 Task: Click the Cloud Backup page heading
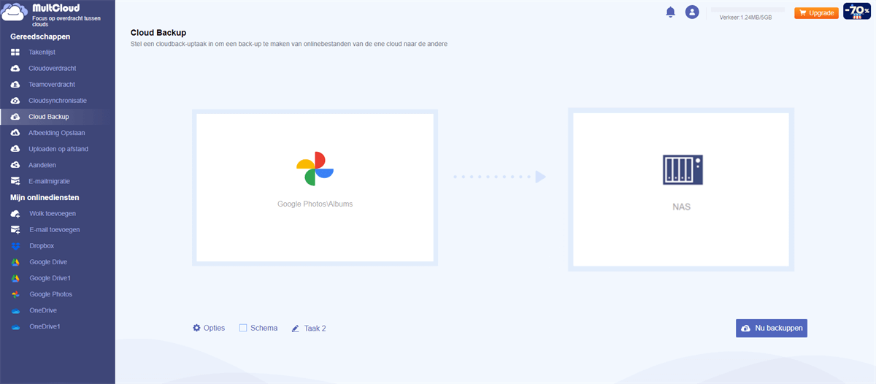click(158, 33)
